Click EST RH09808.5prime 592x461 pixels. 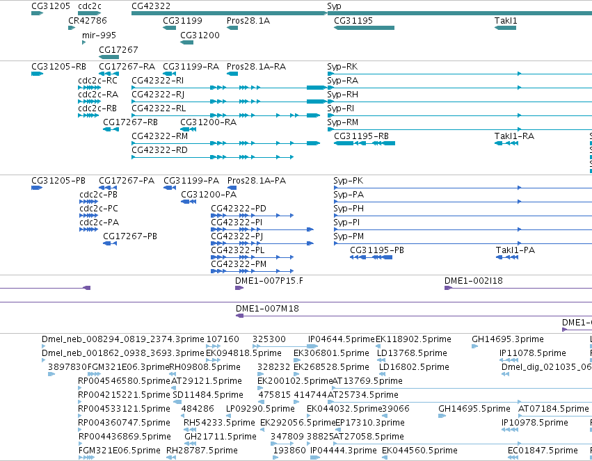[205, 367]
